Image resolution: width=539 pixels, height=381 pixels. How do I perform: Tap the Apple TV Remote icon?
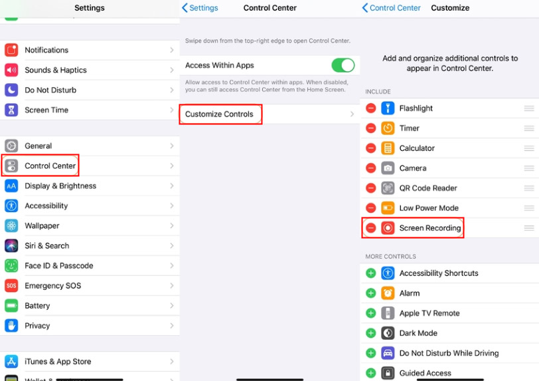tap(388, 313)
